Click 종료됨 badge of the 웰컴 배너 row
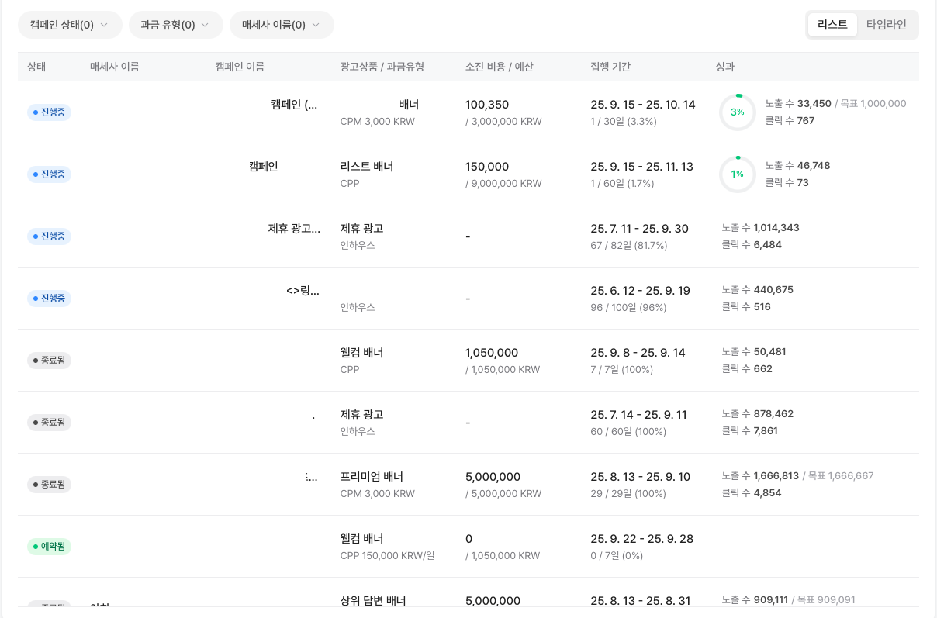The image size is (937, 618). (50, 361)
